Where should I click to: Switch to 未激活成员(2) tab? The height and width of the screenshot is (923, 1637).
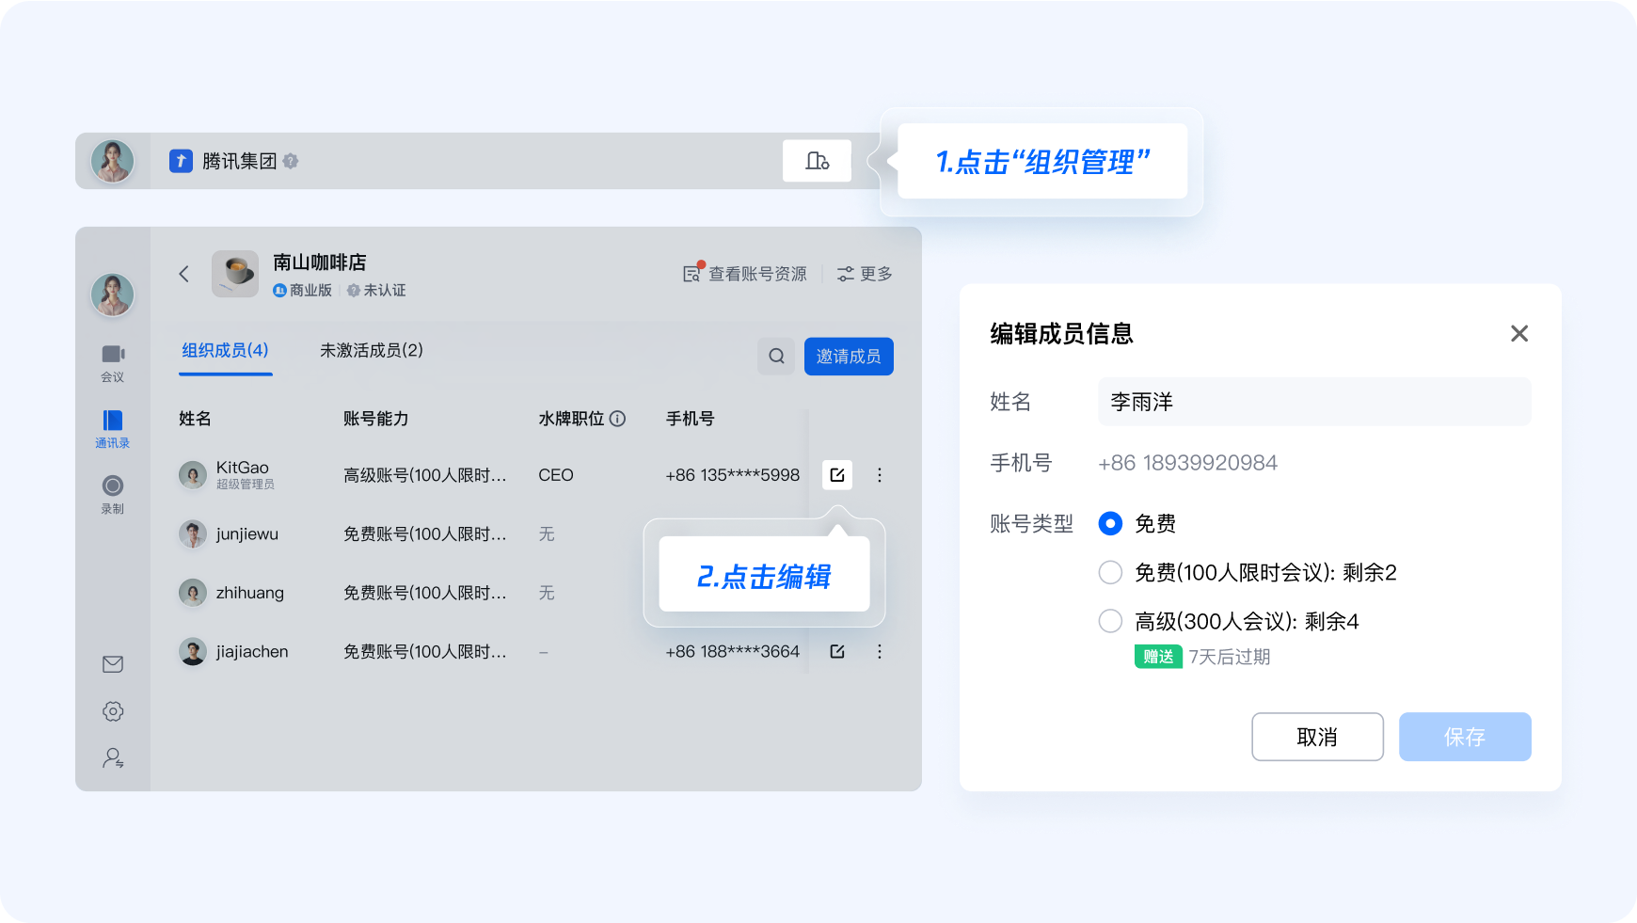(372, 351)
